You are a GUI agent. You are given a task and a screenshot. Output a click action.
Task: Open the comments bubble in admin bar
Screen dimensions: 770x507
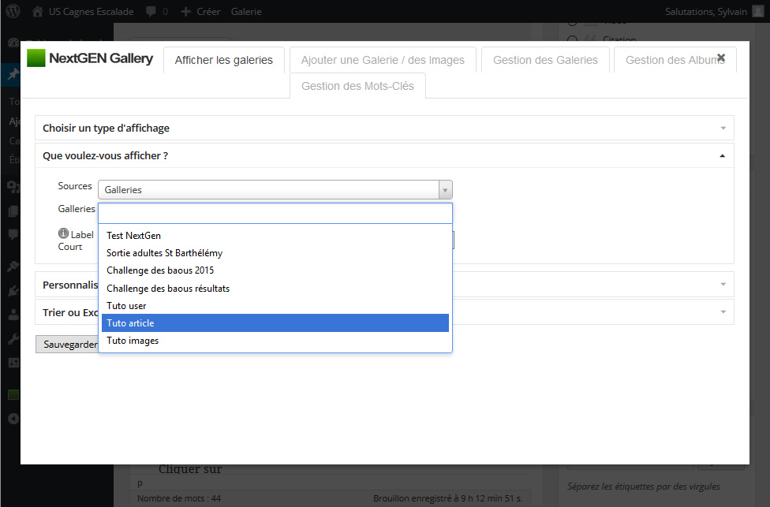[157, 11]
